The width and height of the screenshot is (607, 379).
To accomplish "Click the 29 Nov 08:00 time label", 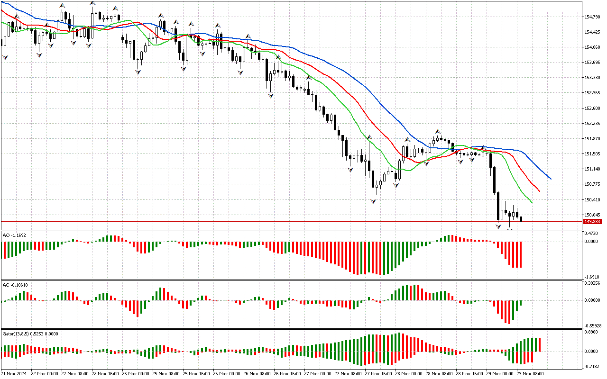I will (530, 374).
